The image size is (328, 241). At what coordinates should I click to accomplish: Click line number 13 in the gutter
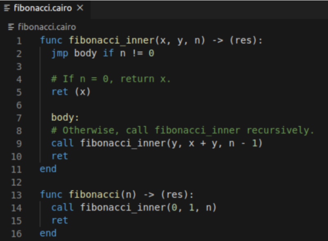[x=17, y=194]
